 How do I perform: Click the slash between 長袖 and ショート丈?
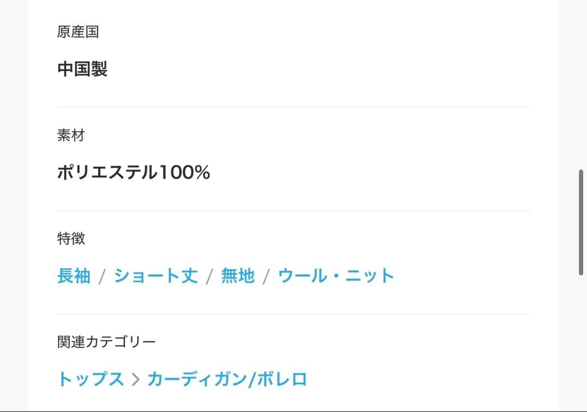click(102, 277)
